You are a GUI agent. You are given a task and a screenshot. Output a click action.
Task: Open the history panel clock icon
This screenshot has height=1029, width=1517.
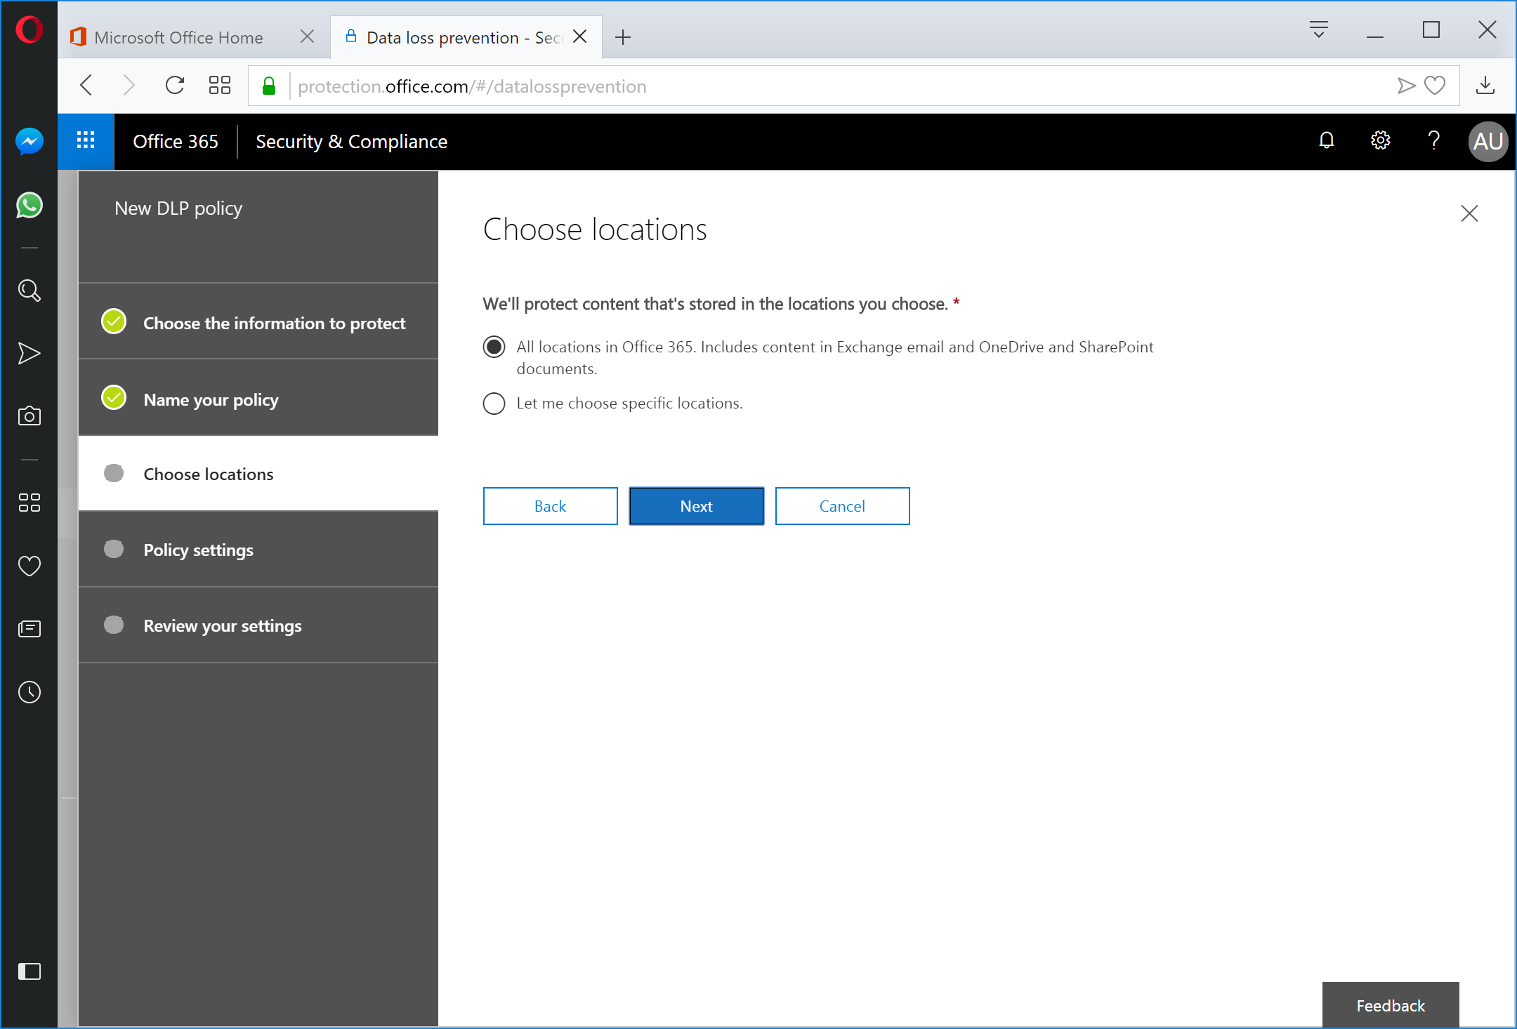tap(29, 692)
